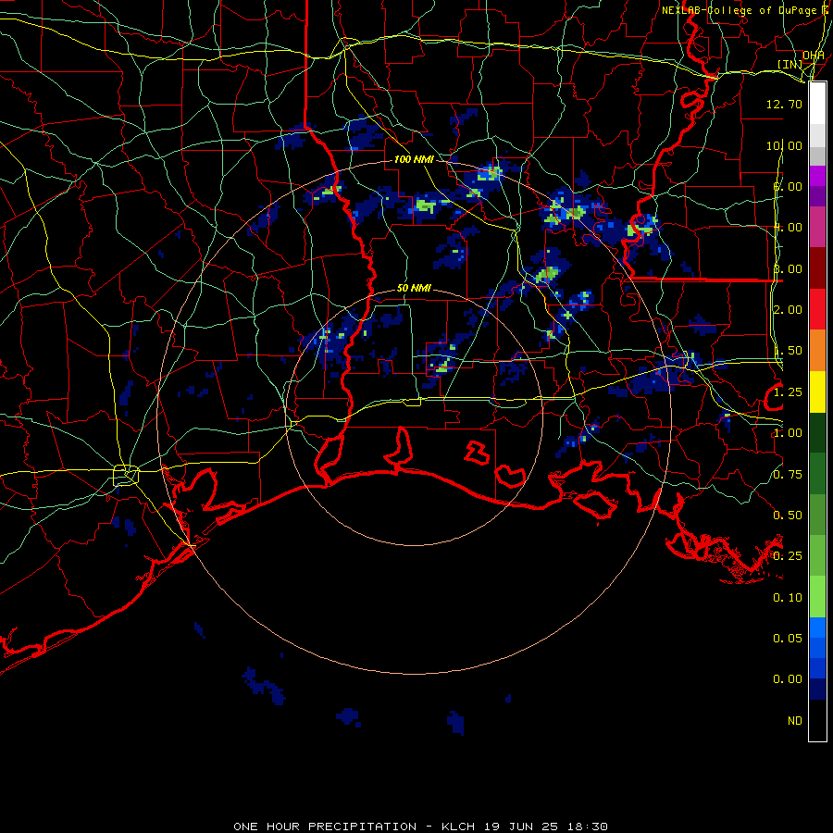This screenshot has height=833, width=833.
Task: Pick the yellow 1.25 legend swatch
Action: pos(817,392)
